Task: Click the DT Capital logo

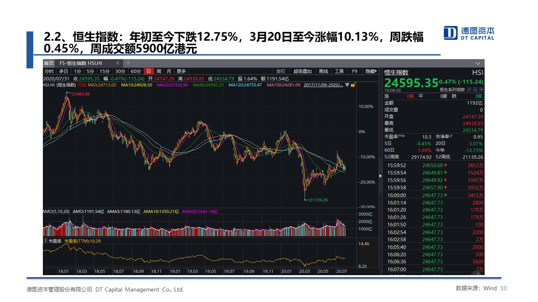Action: click(469, 33)
